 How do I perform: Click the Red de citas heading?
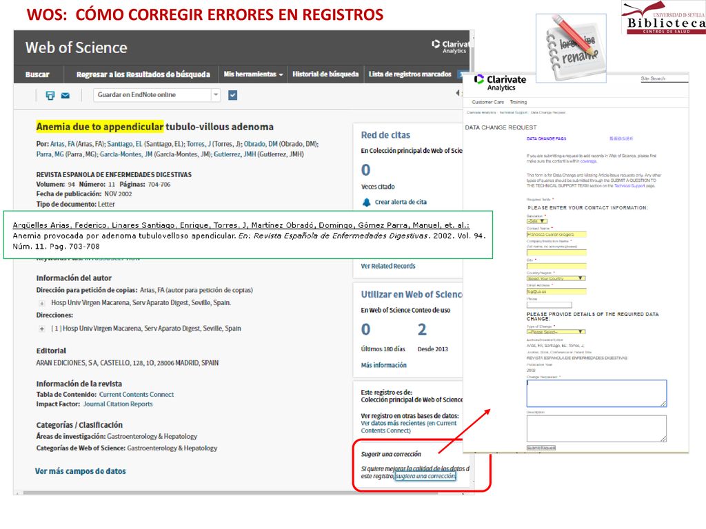(x=385, y=135)
